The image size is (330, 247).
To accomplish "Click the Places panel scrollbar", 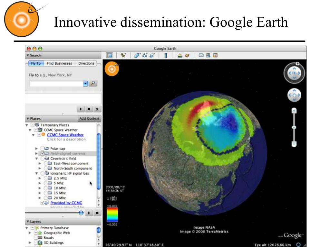I will [x=99, y=162].
